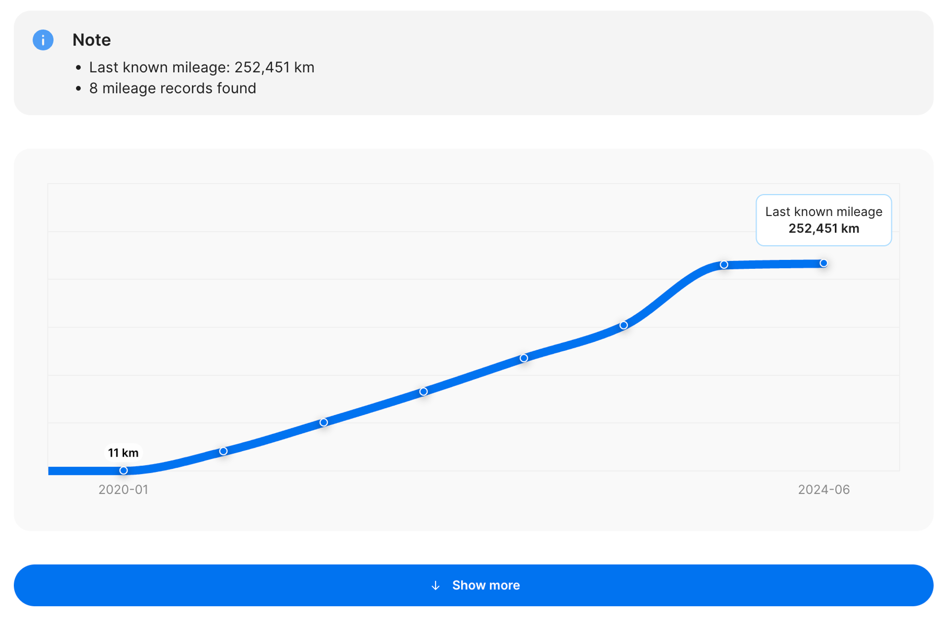Image resolution: width=949 pixels, height=629 pixels.
Task: Click the 11 km label bubble
Action: tap(123, 453)
